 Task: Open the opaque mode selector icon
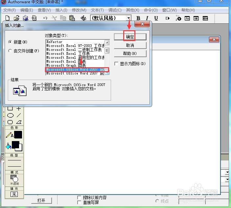[x=14, y=178]
